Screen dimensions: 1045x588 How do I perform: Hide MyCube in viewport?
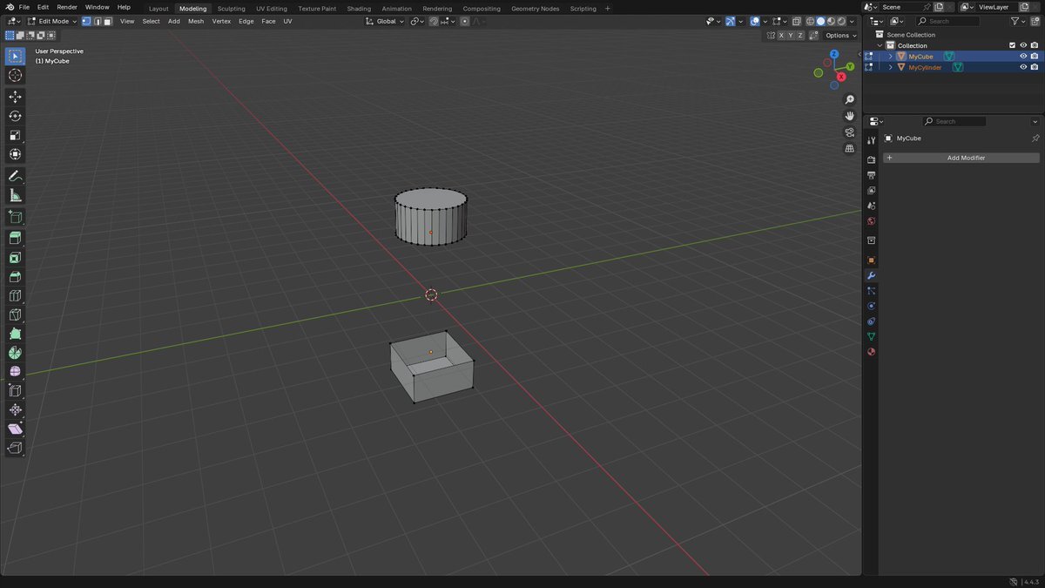coord(1023,57)
